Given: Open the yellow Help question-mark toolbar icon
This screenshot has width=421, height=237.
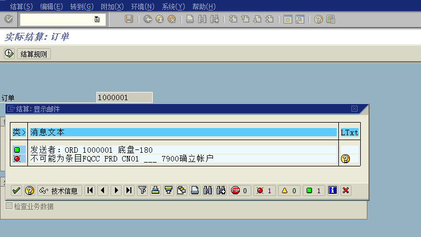Looking at the screenshot, I should pos(319,19).
